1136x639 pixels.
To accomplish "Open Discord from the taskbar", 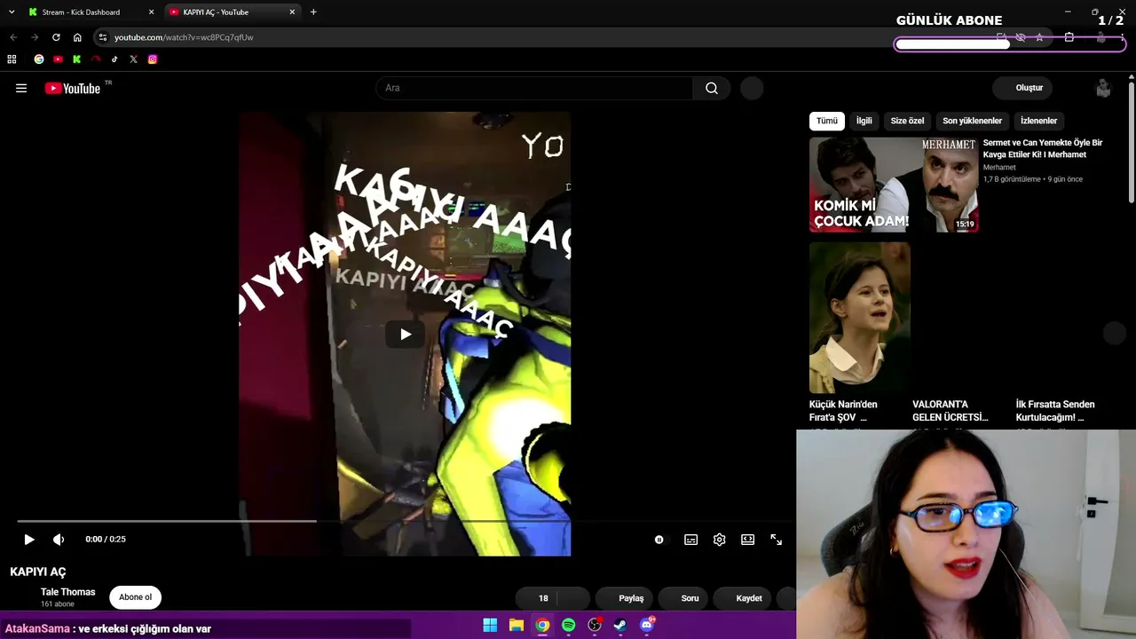I will [647, 625].
